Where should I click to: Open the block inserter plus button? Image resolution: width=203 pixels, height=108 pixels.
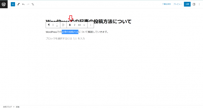[x=13, y=4]
